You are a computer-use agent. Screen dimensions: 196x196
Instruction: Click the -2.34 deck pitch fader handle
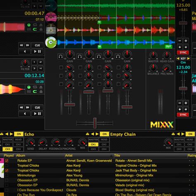(x=183, y=88)
